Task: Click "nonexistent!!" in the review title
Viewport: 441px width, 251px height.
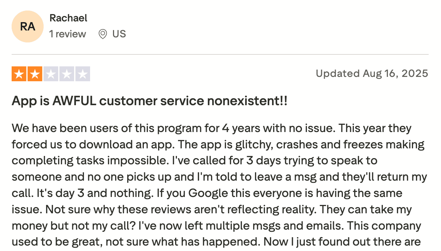Action: (247, 101)
